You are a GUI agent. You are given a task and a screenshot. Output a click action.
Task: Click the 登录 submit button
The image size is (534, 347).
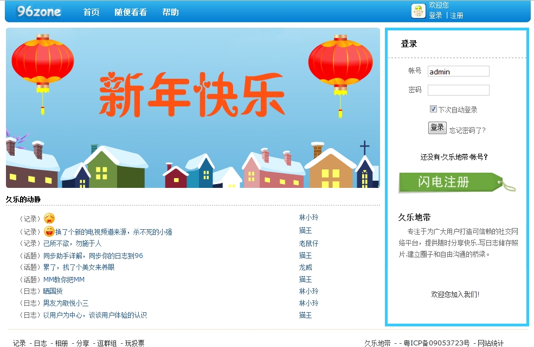click(x=438, y=128)
